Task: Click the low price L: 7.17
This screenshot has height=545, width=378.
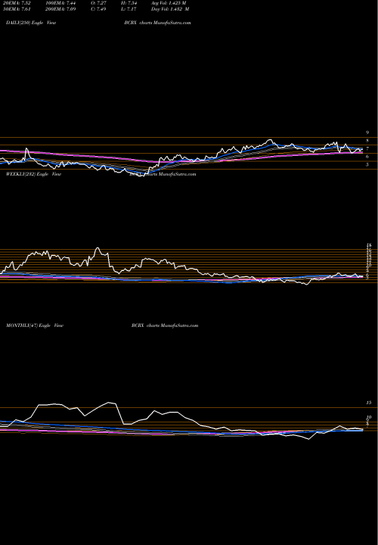Action: click(128, 9)
